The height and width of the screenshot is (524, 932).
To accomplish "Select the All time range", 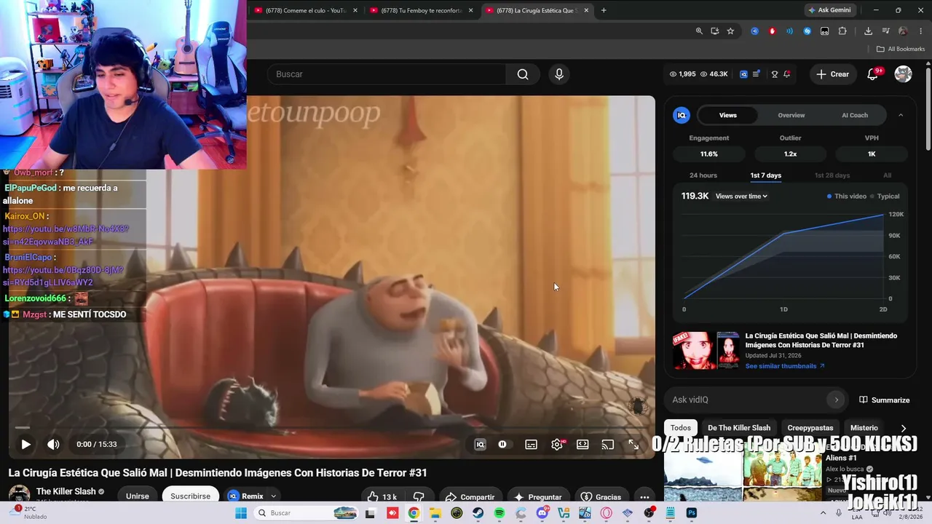I will 887,175.
